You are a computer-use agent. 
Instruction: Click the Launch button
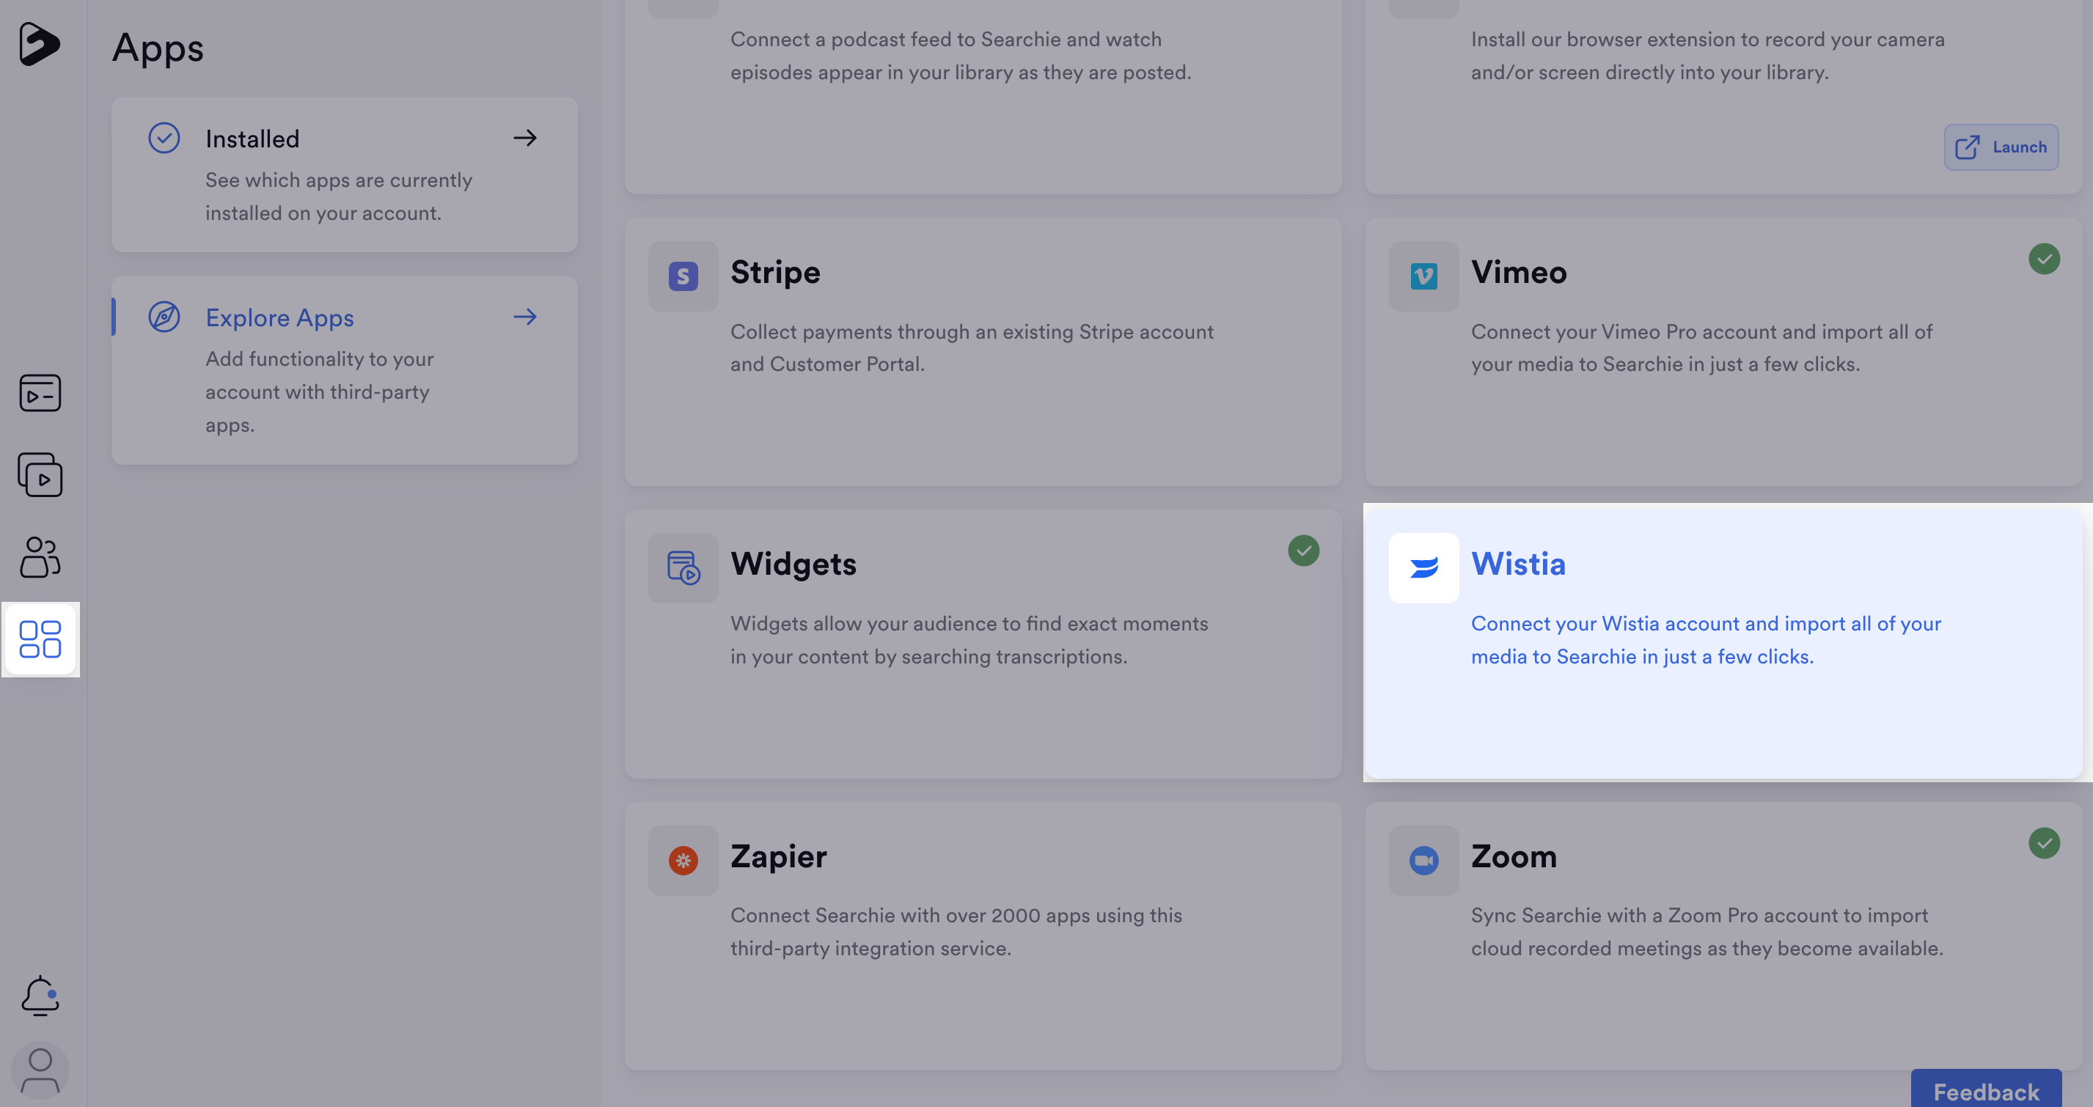tap(2001, 147)
